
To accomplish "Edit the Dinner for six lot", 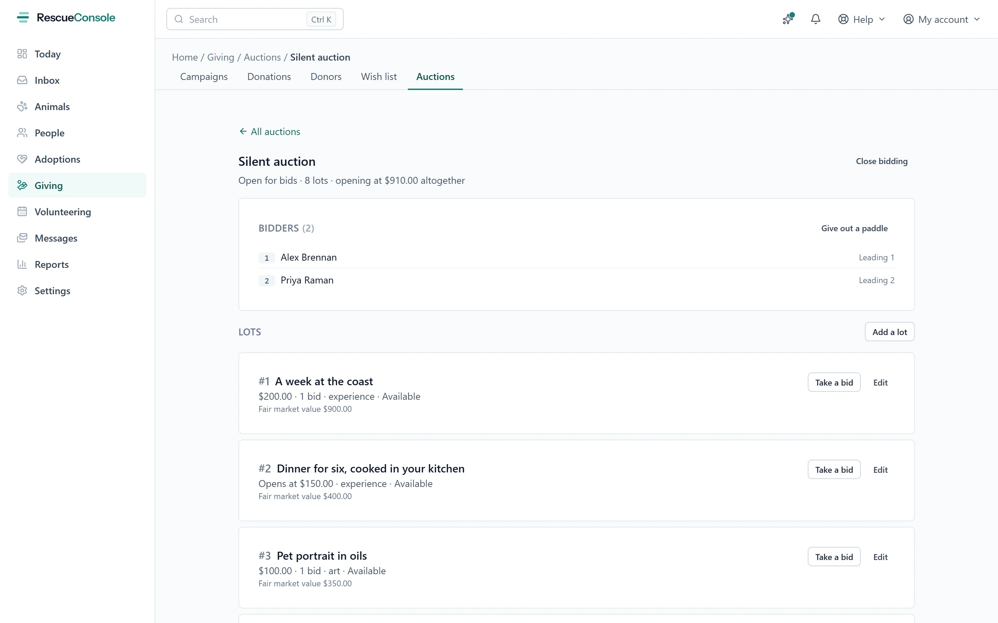I will (x=880, y=469).
